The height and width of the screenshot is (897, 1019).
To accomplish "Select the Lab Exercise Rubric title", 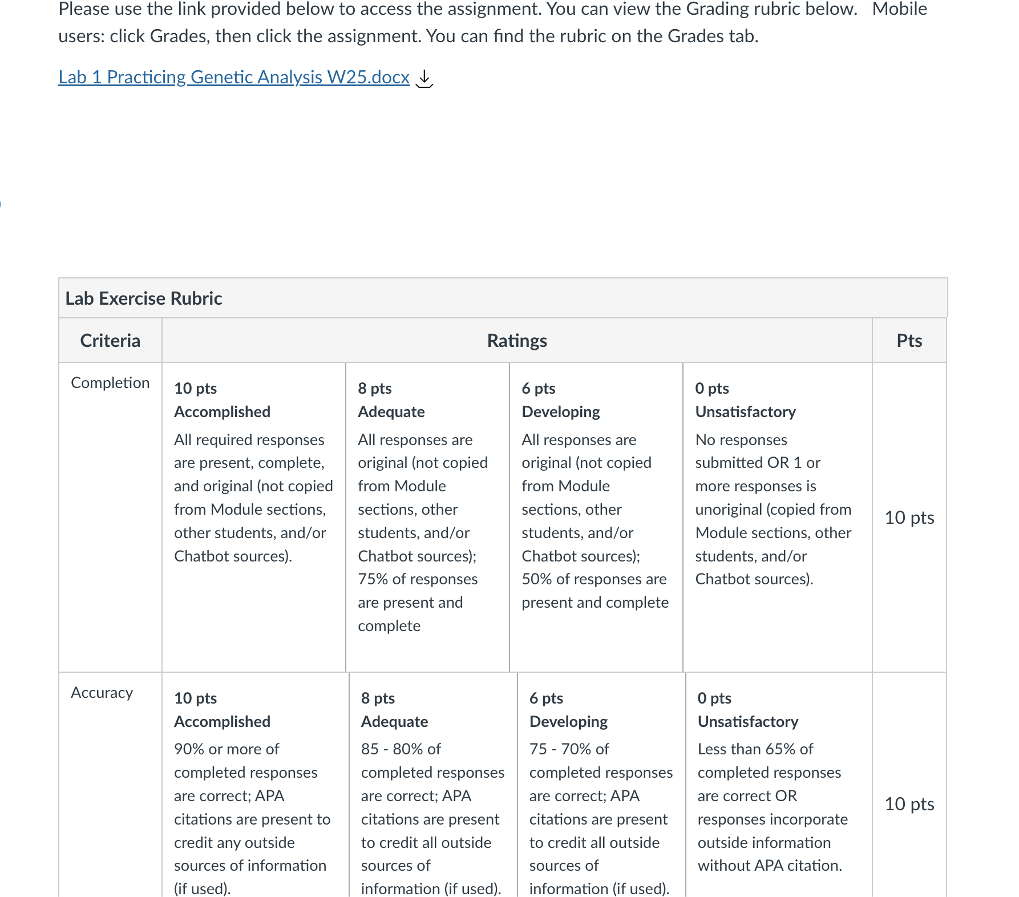I will 144,298.
